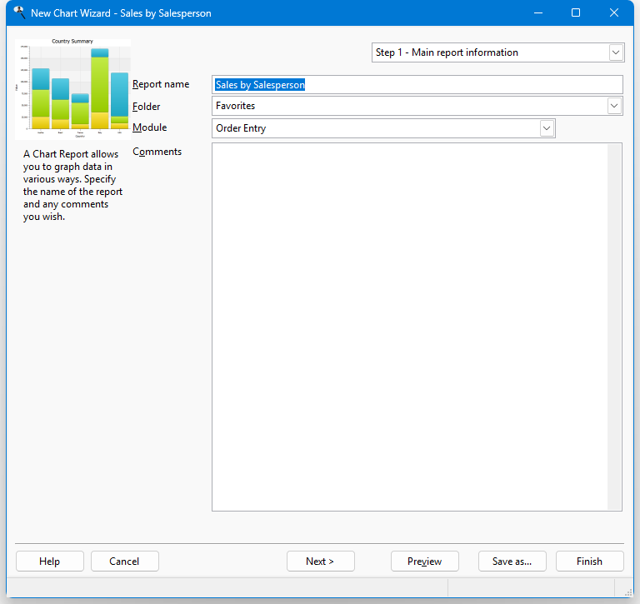The height and width of the screenshot is (604, 640).
Task: Click the wizard icon in the title bar
Action: (x=19, y=12)
